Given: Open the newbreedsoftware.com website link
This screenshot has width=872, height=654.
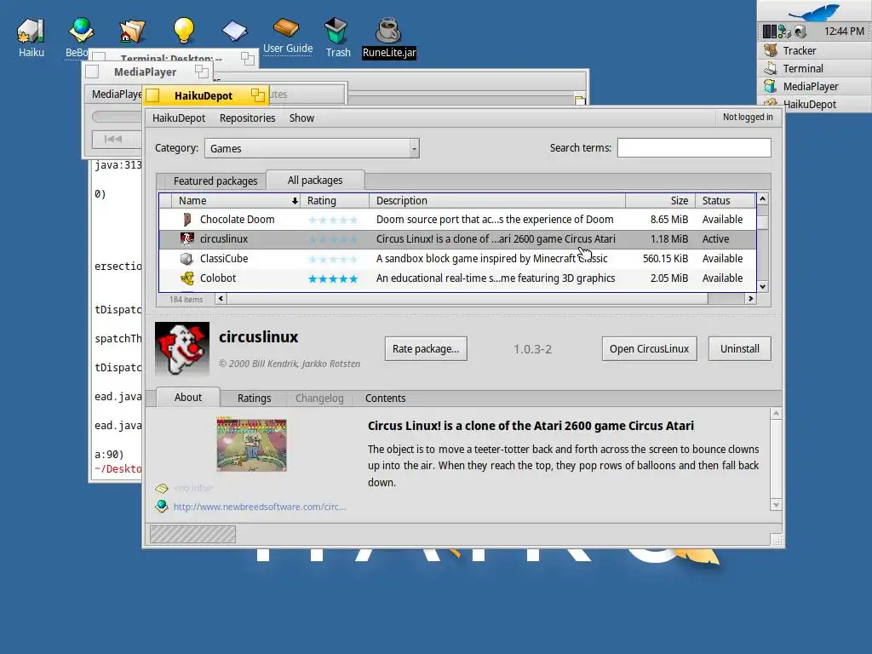Looking at the screenshot, I should click(260, 507).
